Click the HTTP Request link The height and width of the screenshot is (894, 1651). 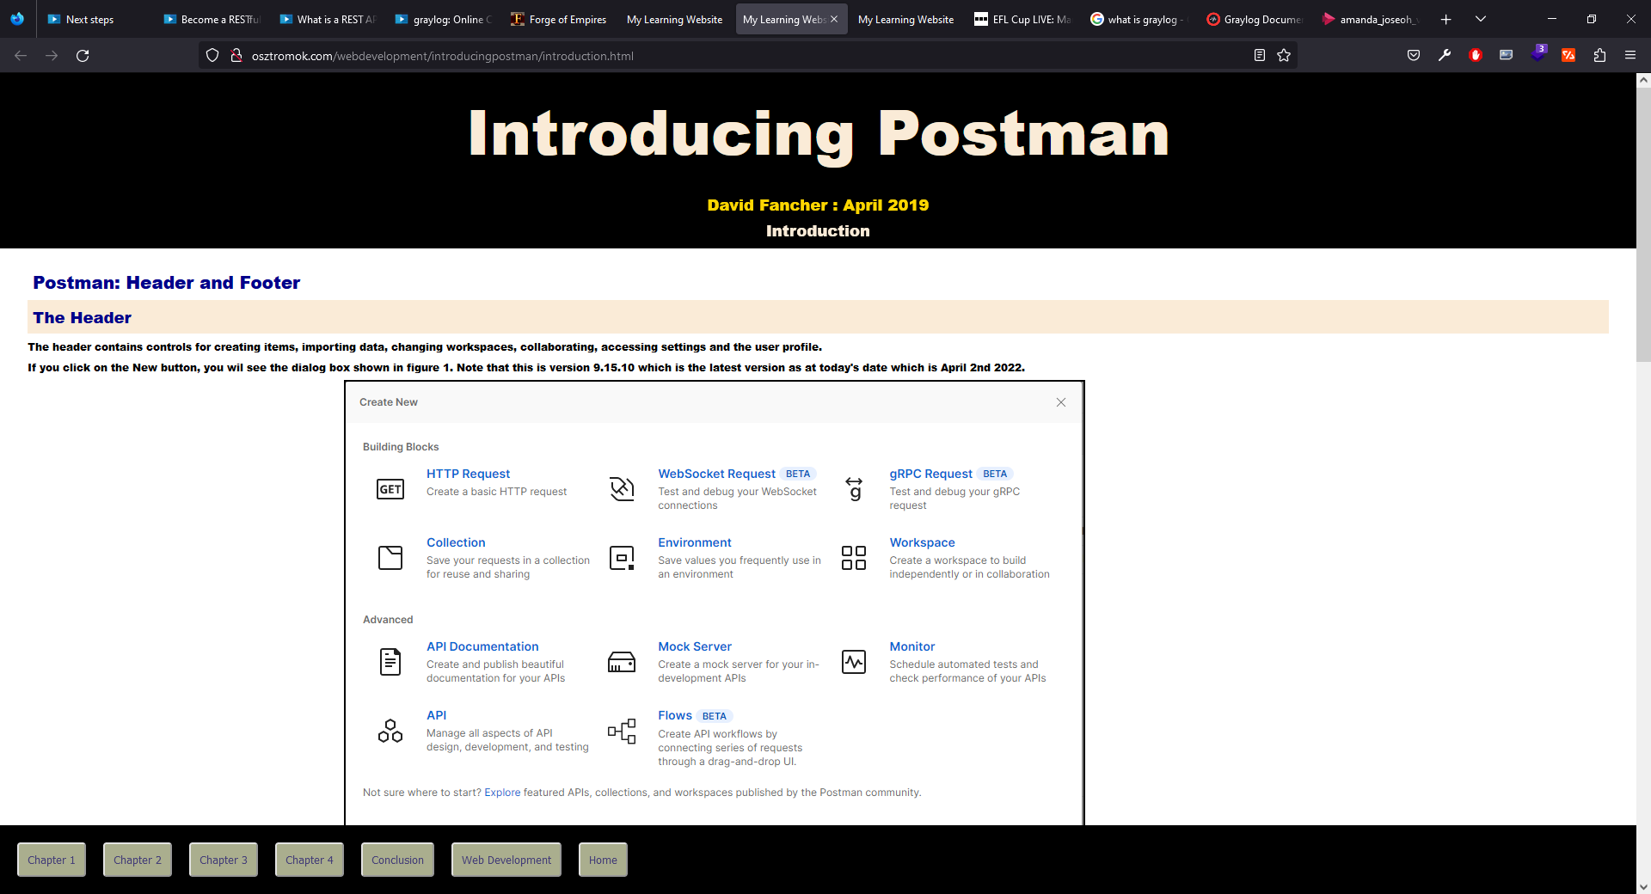(468, 474)
